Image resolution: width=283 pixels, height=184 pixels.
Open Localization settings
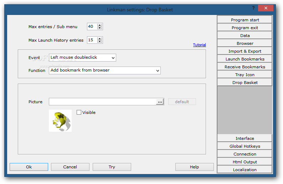tap(245, 169)
